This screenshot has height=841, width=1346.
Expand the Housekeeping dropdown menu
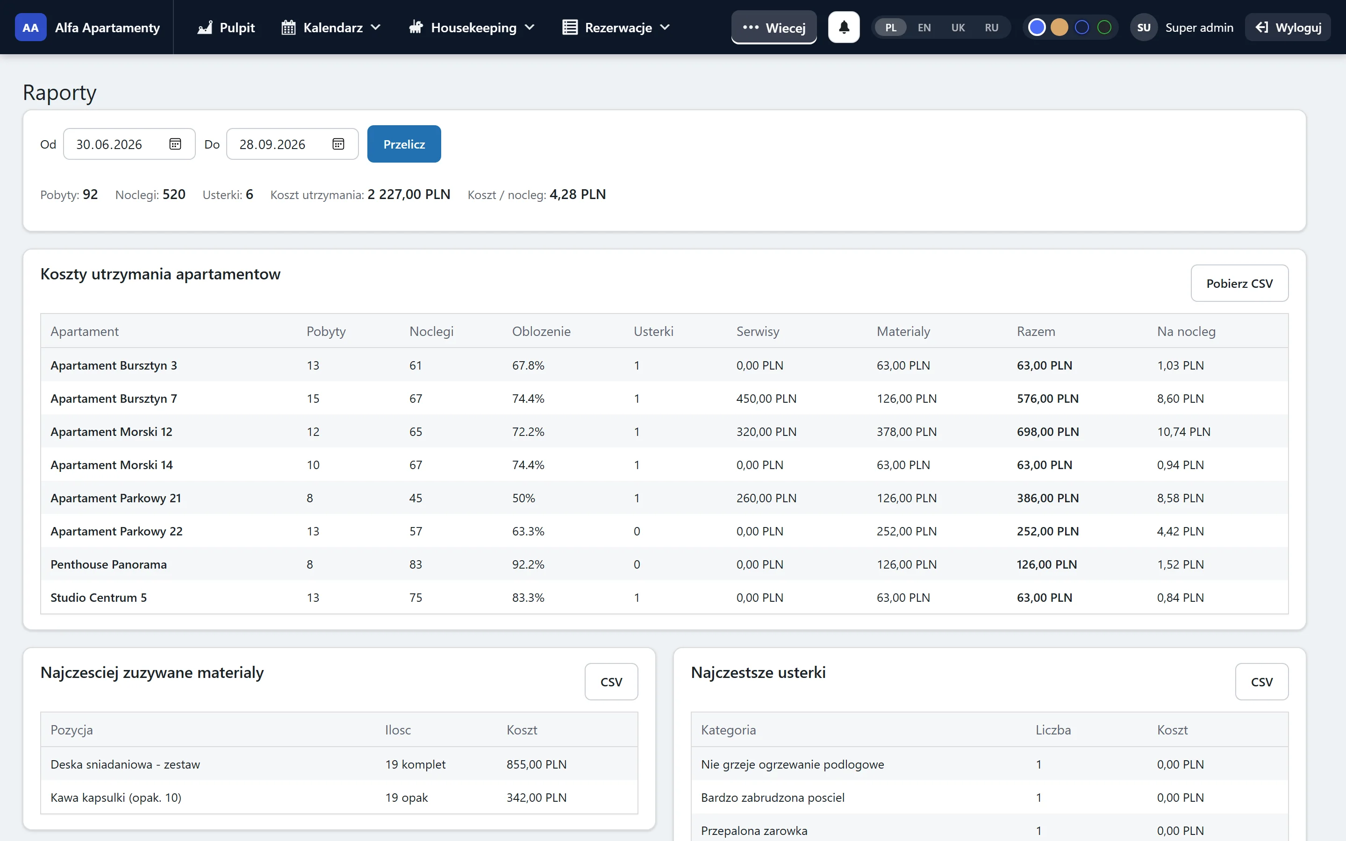(x=472, y=27)
